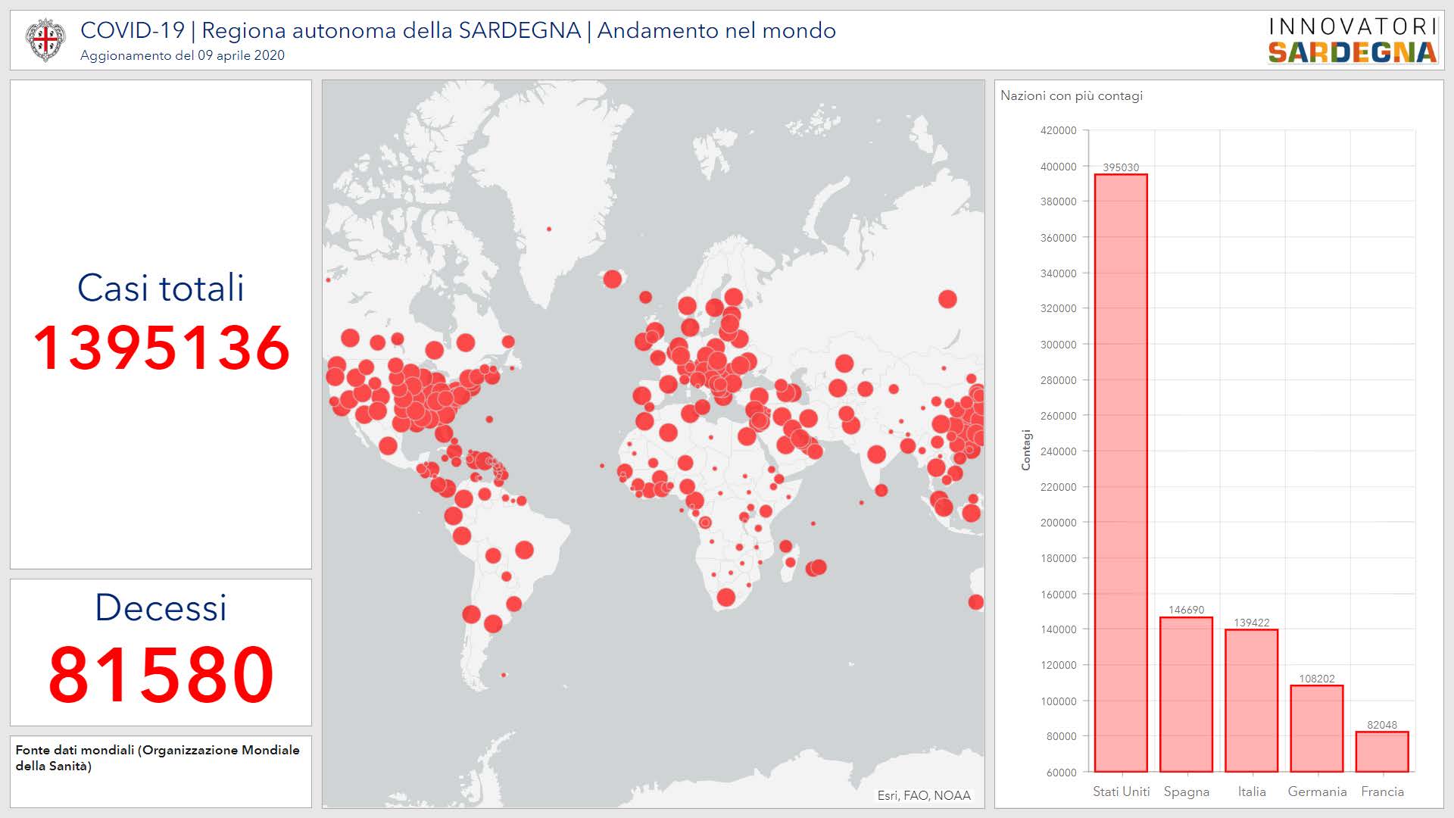Click the Esri, FAO, NOAA attribution text
This screenshot has height=818, width=1454.
coord(923,795)
